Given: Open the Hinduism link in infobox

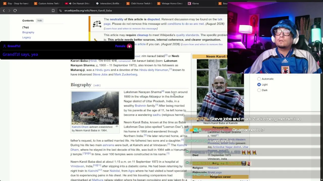Looking at the screenshot, I should (x=213, y=168).
